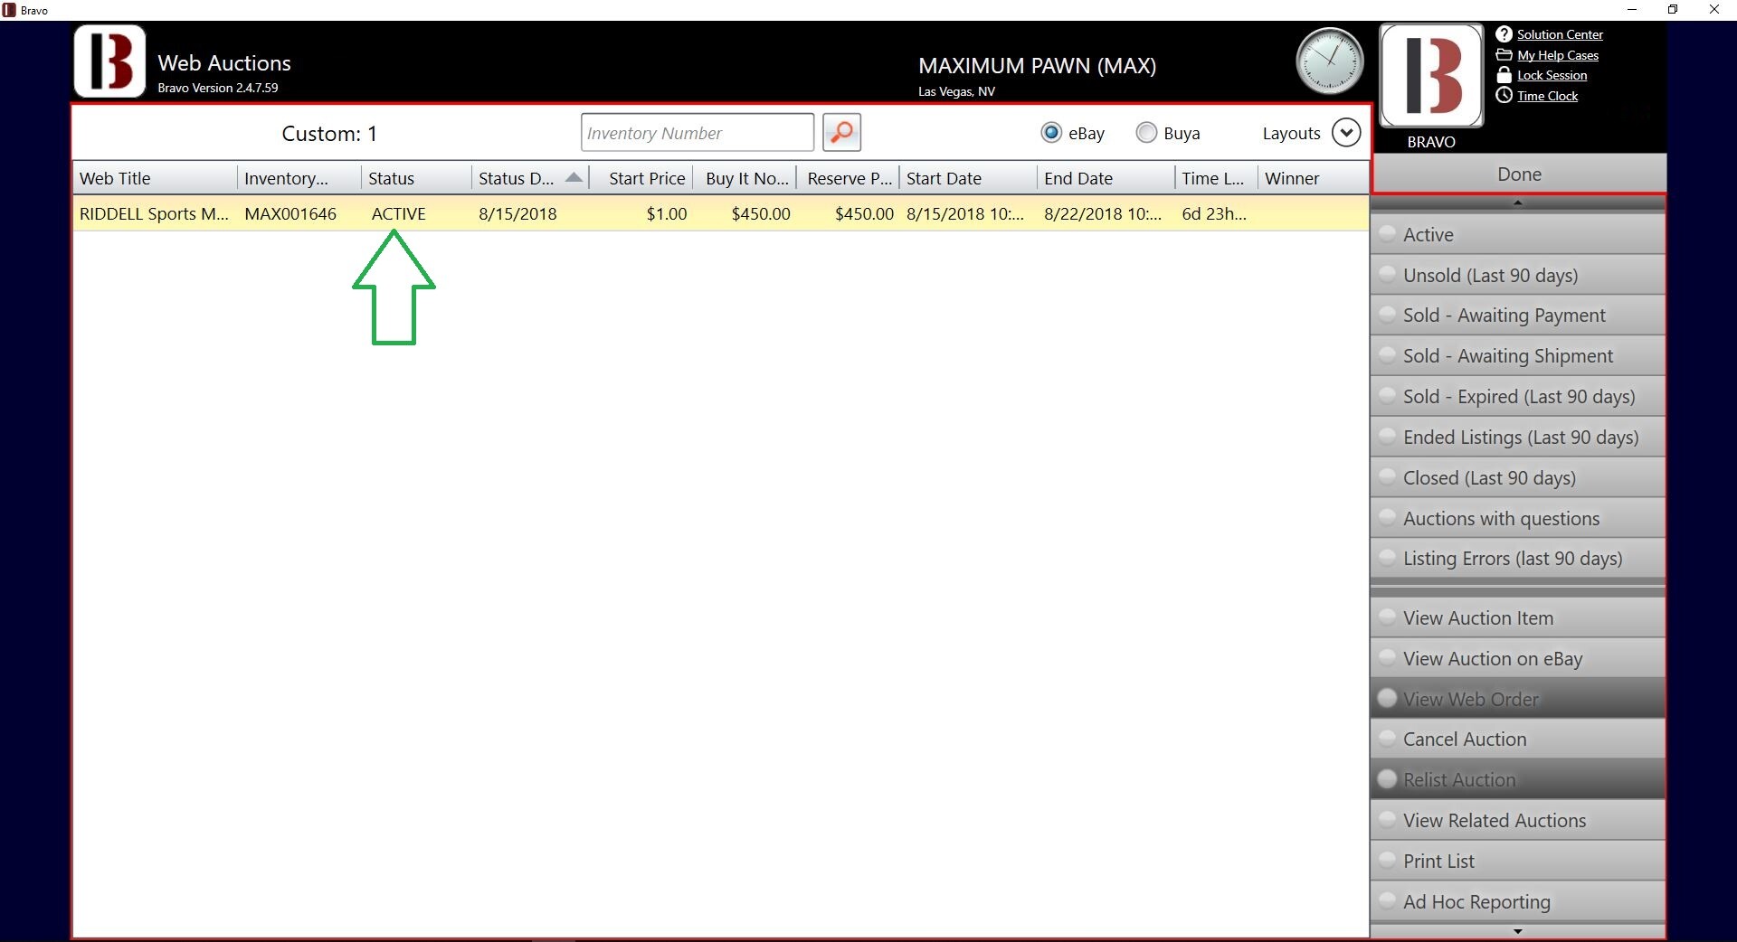Viewport: 1737px width, 942px height.
Task: Click the My Help Cases folder icon
Action: point(1504,55)
